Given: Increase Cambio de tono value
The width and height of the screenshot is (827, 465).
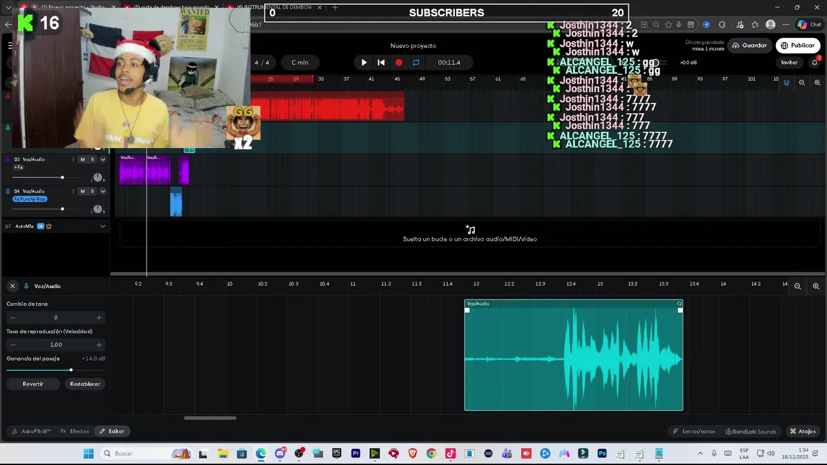Looking at the screenshot, I should 99,318.
